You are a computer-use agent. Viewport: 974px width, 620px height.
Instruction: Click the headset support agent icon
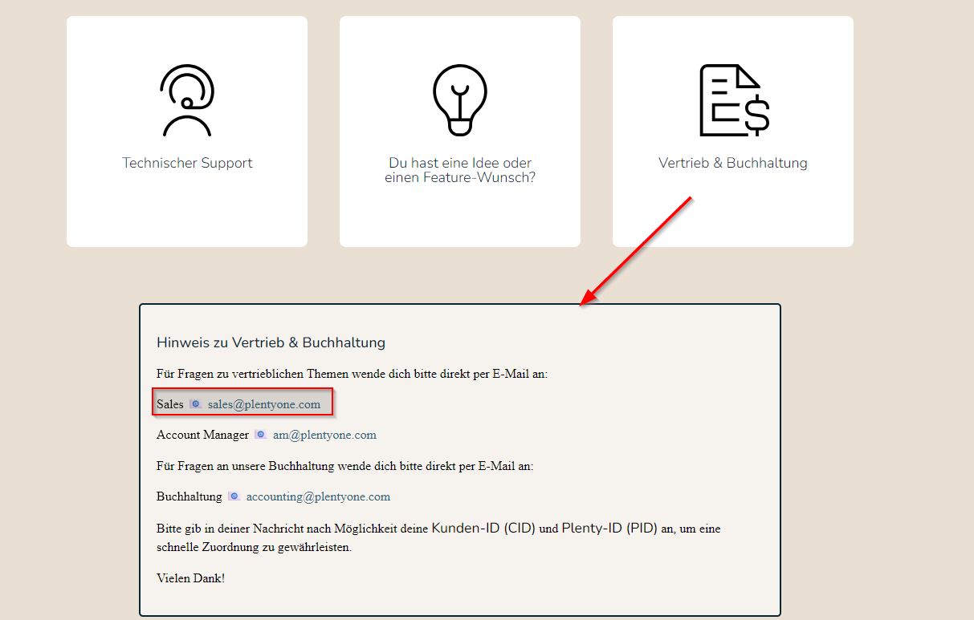pos(187,100)
